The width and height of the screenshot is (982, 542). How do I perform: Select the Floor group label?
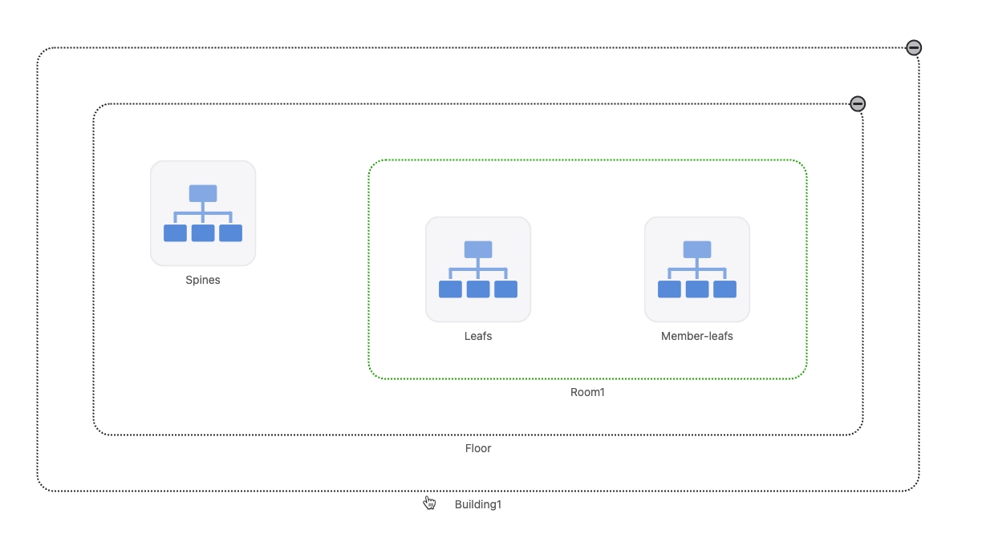(478, 449)
